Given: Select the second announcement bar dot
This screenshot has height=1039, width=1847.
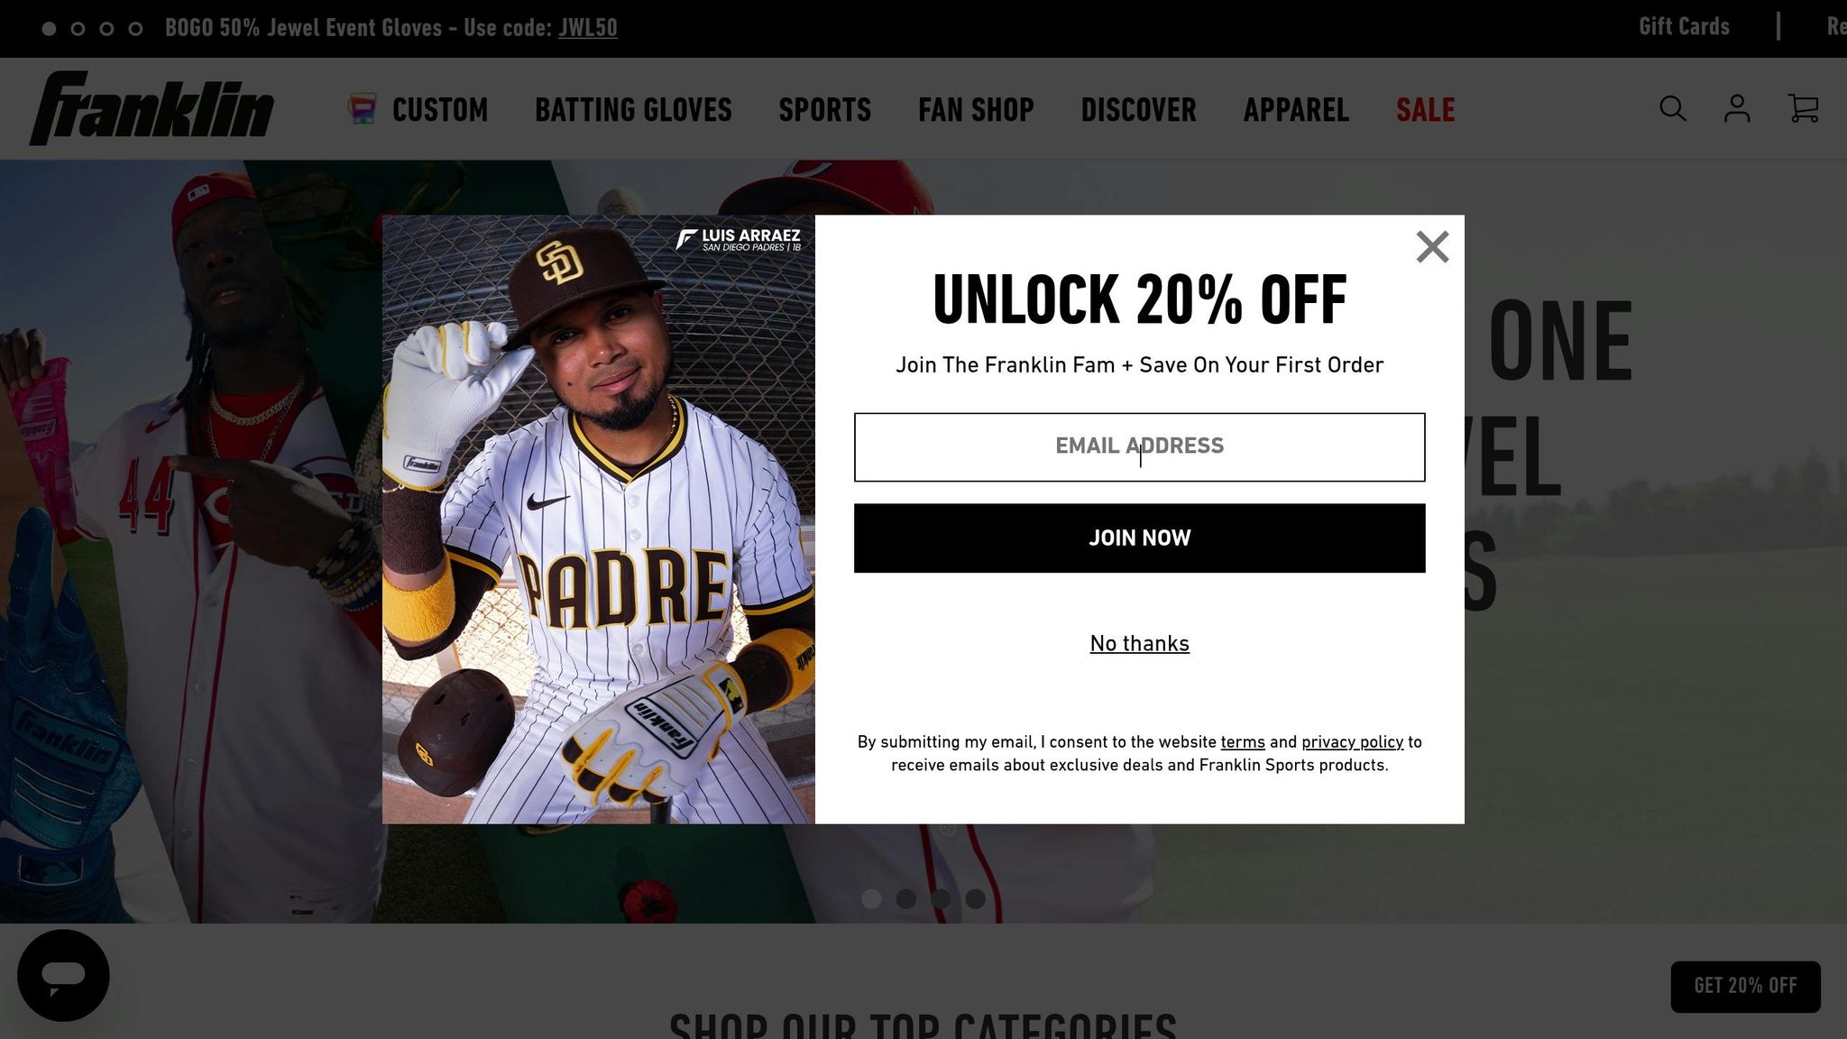Looking at the screenshot, I should tap(78, 29).
